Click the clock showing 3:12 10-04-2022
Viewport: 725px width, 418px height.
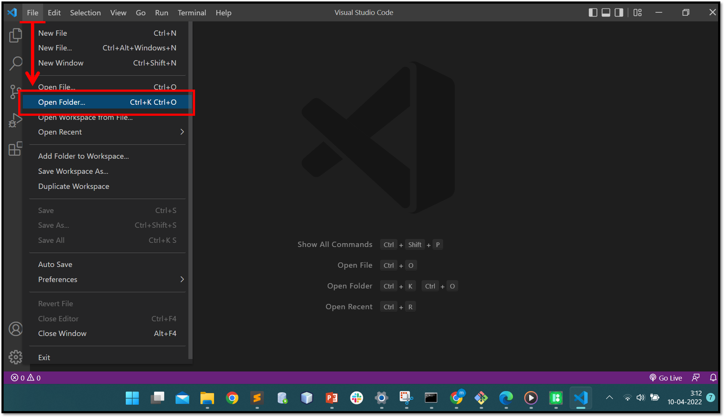(684, 398)
